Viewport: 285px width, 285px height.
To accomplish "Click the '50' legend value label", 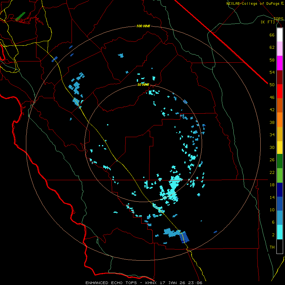I will (272, 85).
